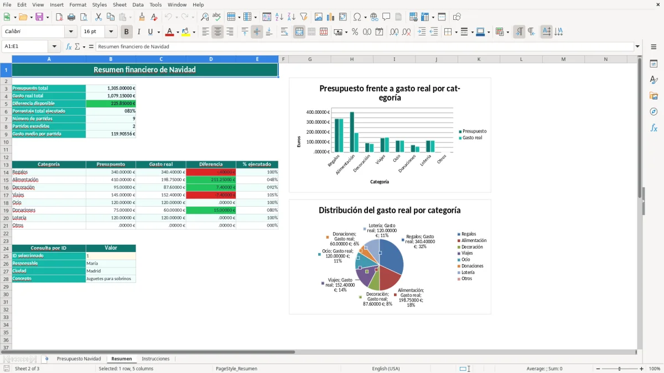Toggle print preview icon

tap(84, 17)
